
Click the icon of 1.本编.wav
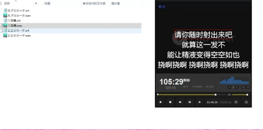click(x=5, y=26)
